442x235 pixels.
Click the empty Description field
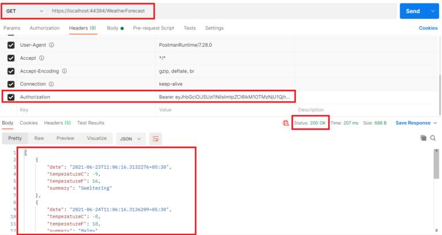(x=367, y=110)
